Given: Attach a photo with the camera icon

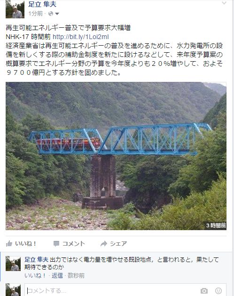Looking at the screenshot, I should [204, 291].
